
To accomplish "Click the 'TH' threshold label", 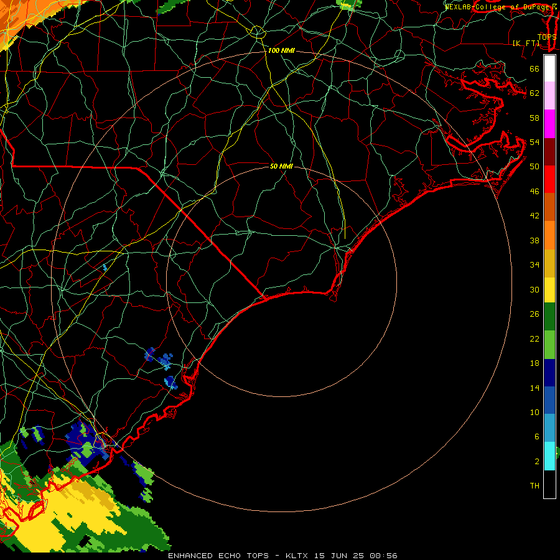I will [534, 486].
